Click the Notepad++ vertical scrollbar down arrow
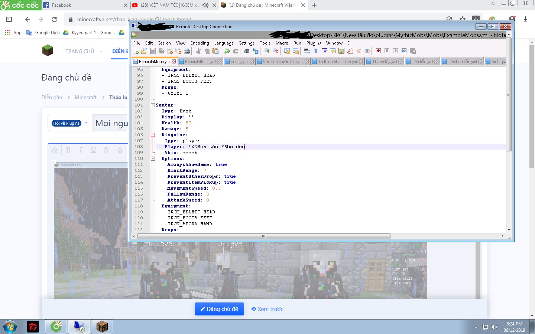 coord(509,230)
